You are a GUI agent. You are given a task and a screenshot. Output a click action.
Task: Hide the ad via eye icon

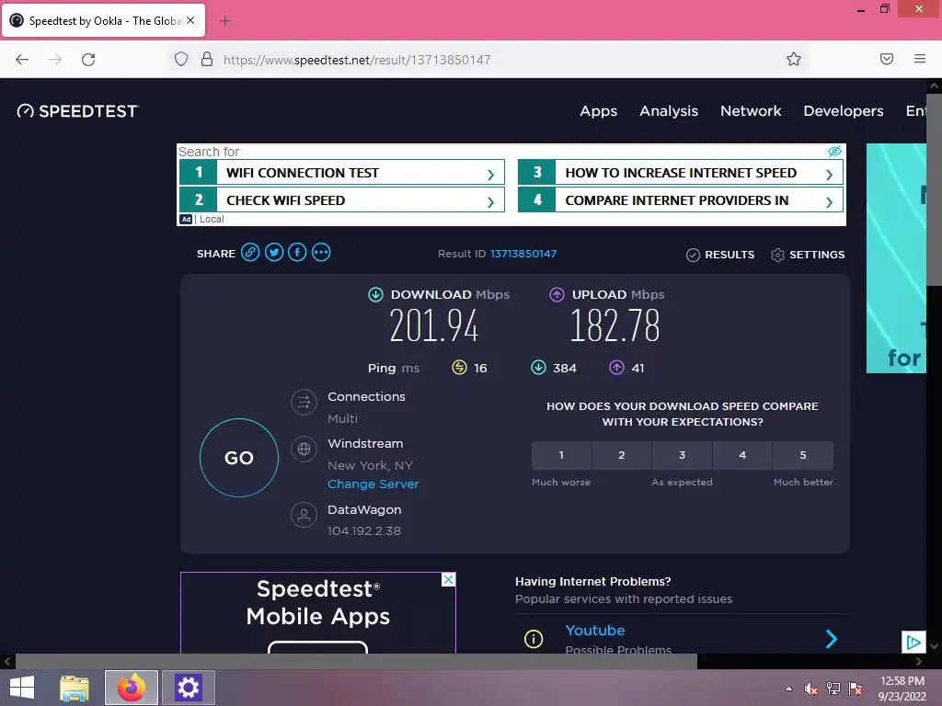(x=834, y=152)
